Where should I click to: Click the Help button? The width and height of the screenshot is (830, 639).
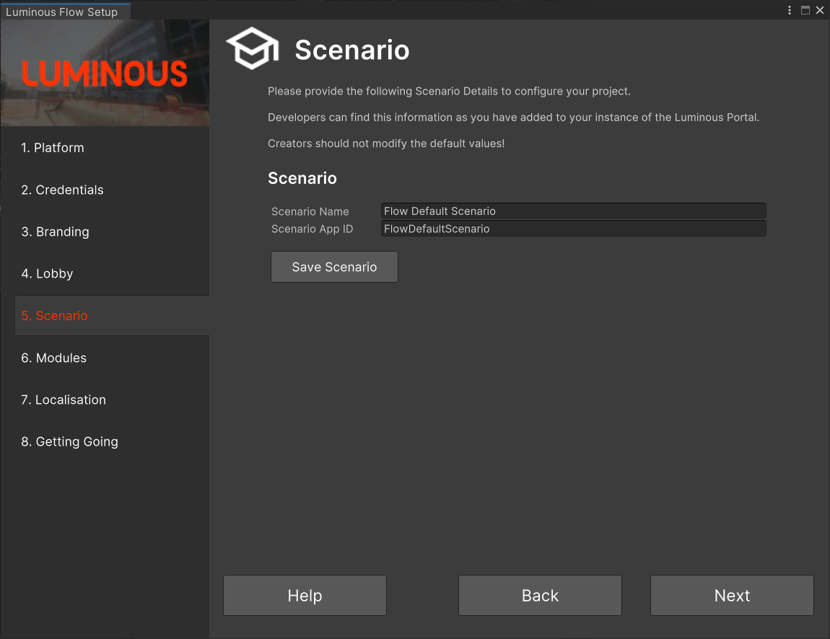coord(305,595)
